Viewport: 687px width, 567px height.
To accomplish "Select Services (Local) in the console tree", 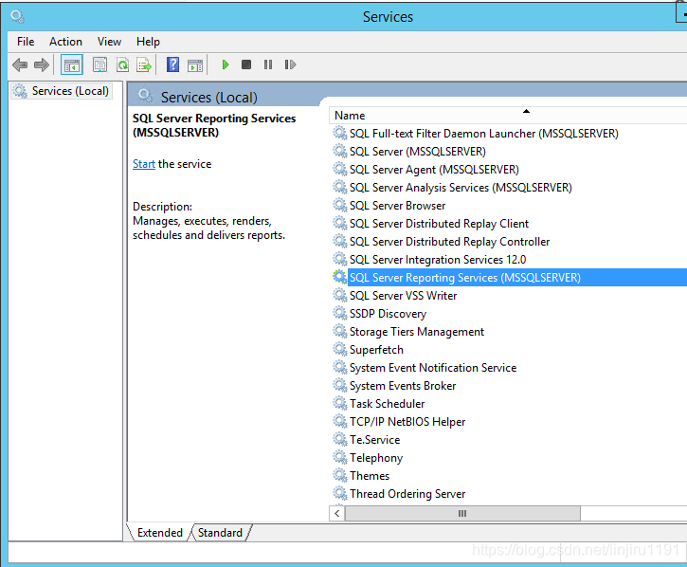I will (x=62, y=91).
